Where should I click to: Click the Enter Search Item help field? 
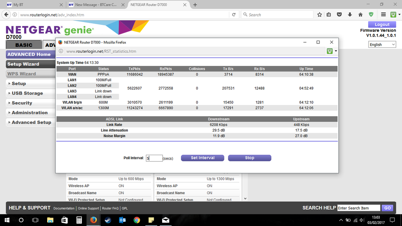point(359,208)
